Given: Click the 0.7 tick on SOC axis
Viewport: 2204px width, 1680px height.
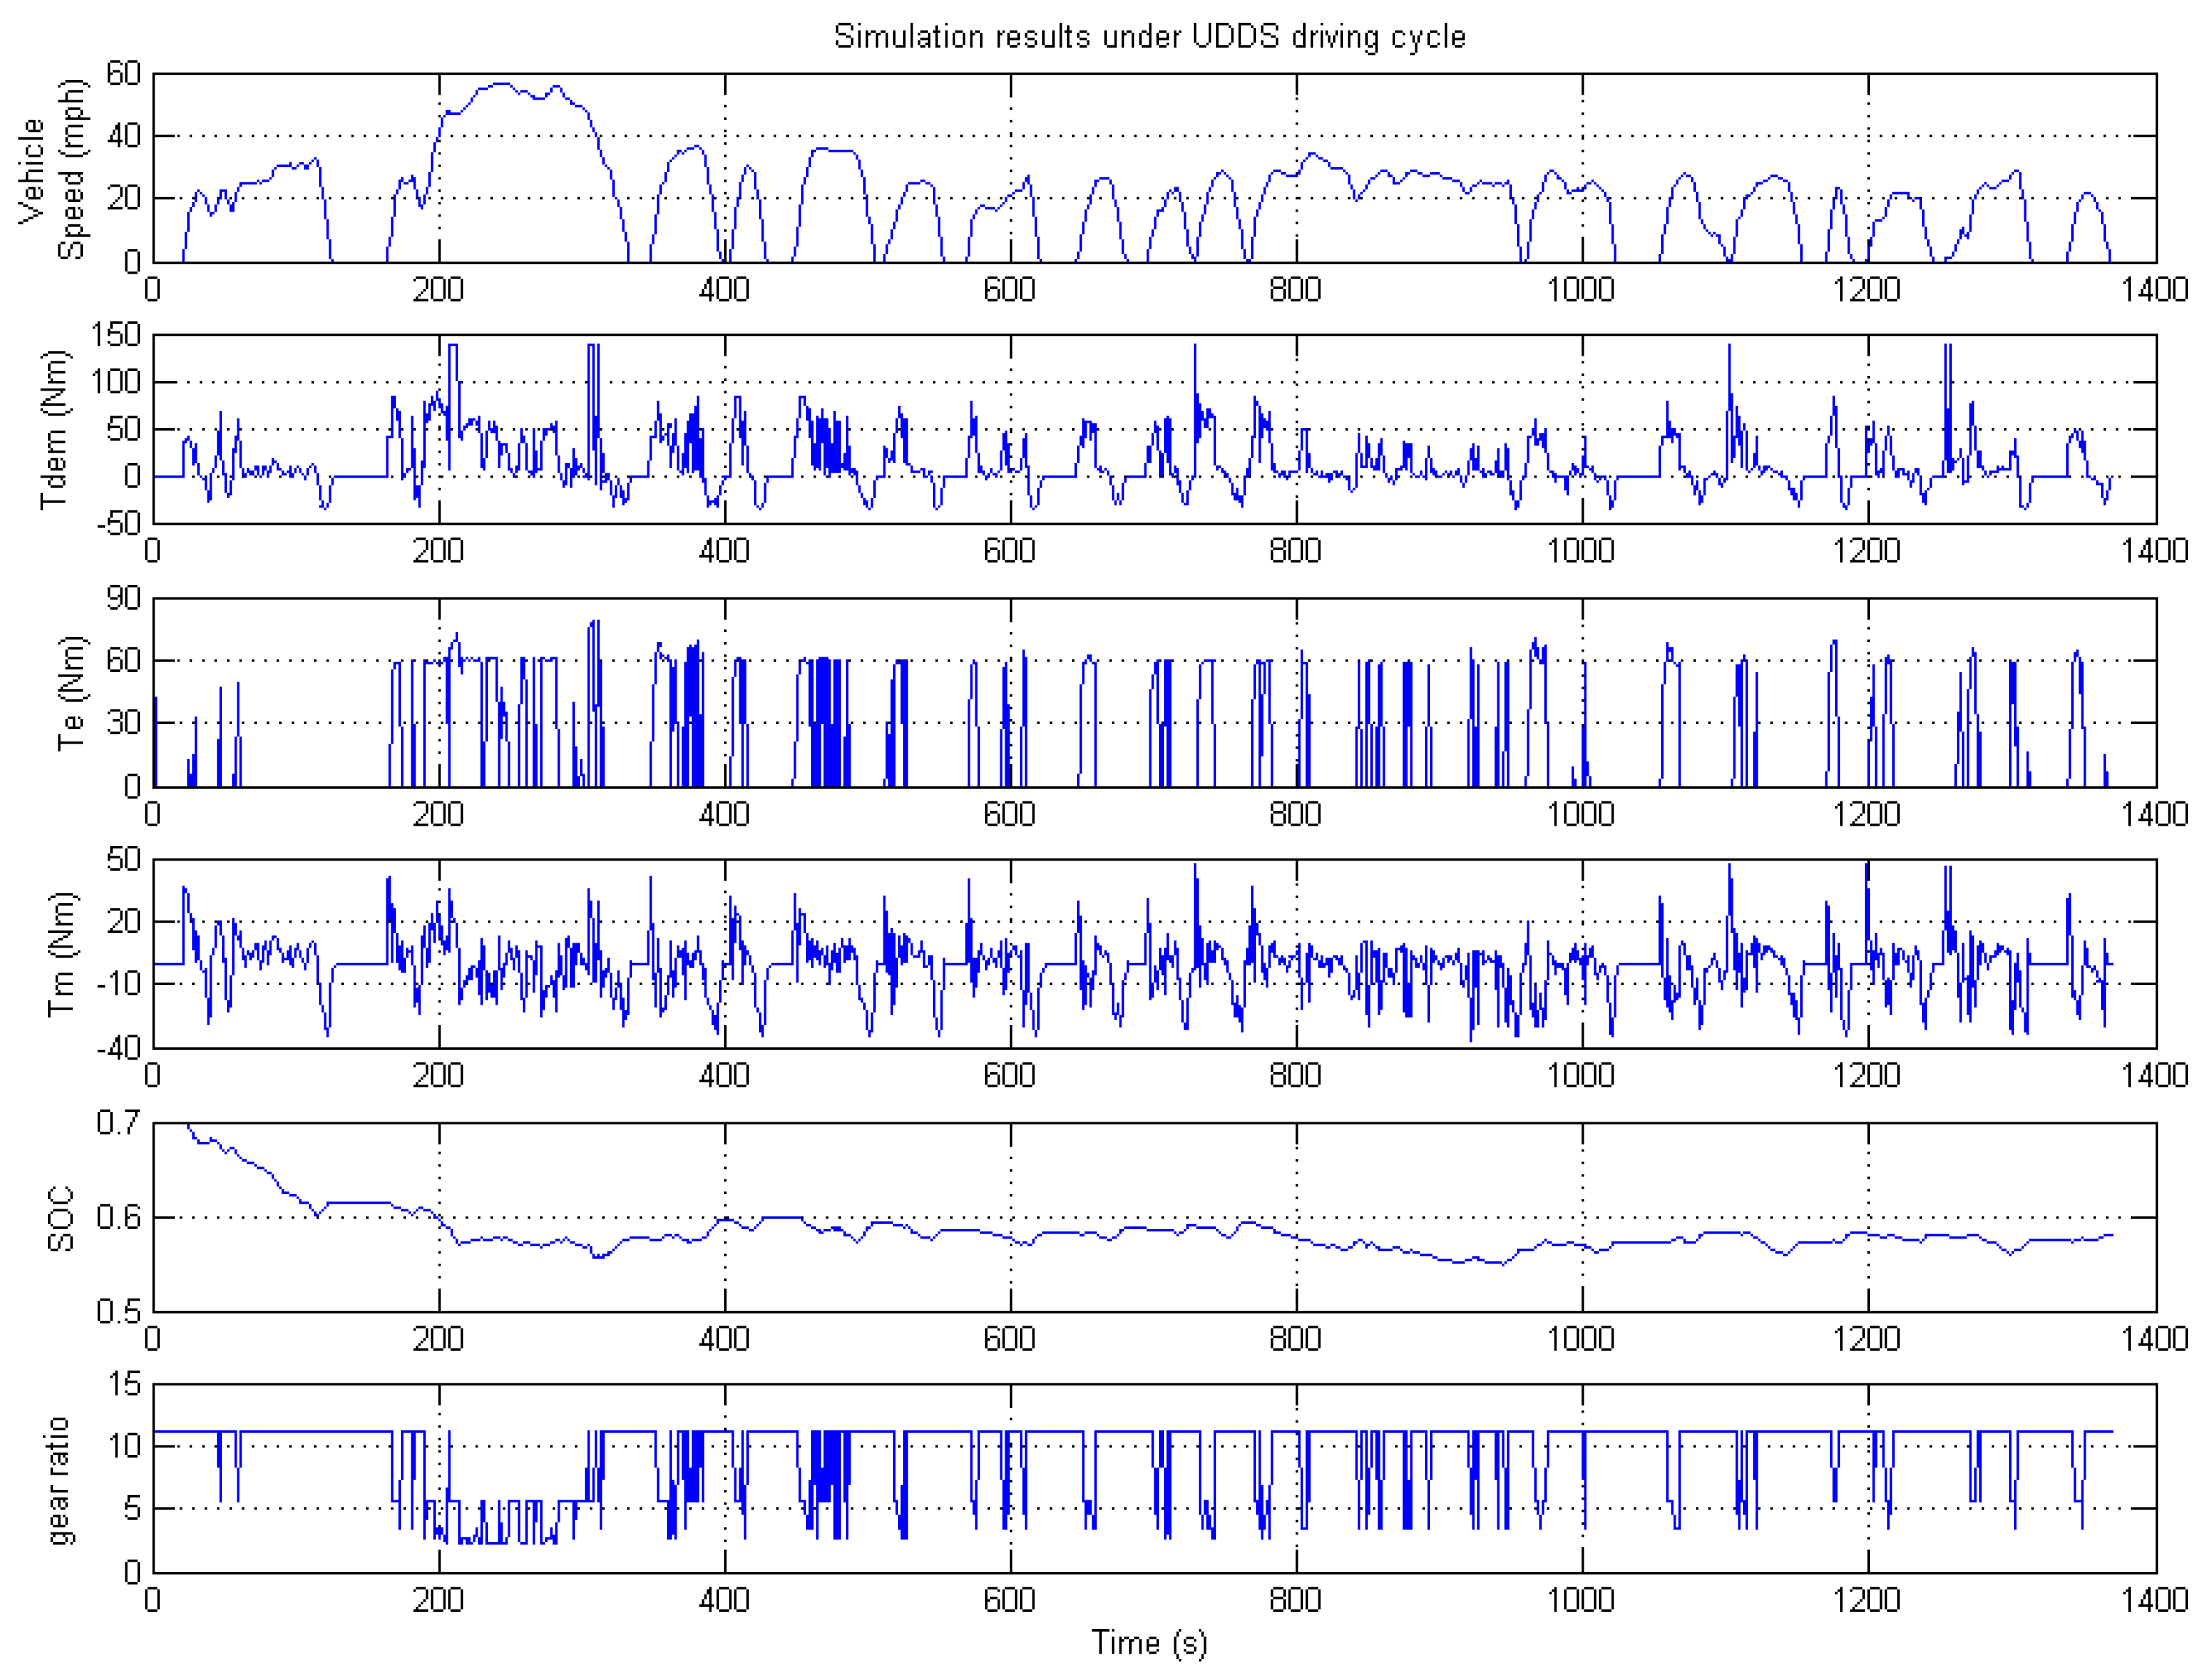Looking at the screenshot, I should point(118,1123).
